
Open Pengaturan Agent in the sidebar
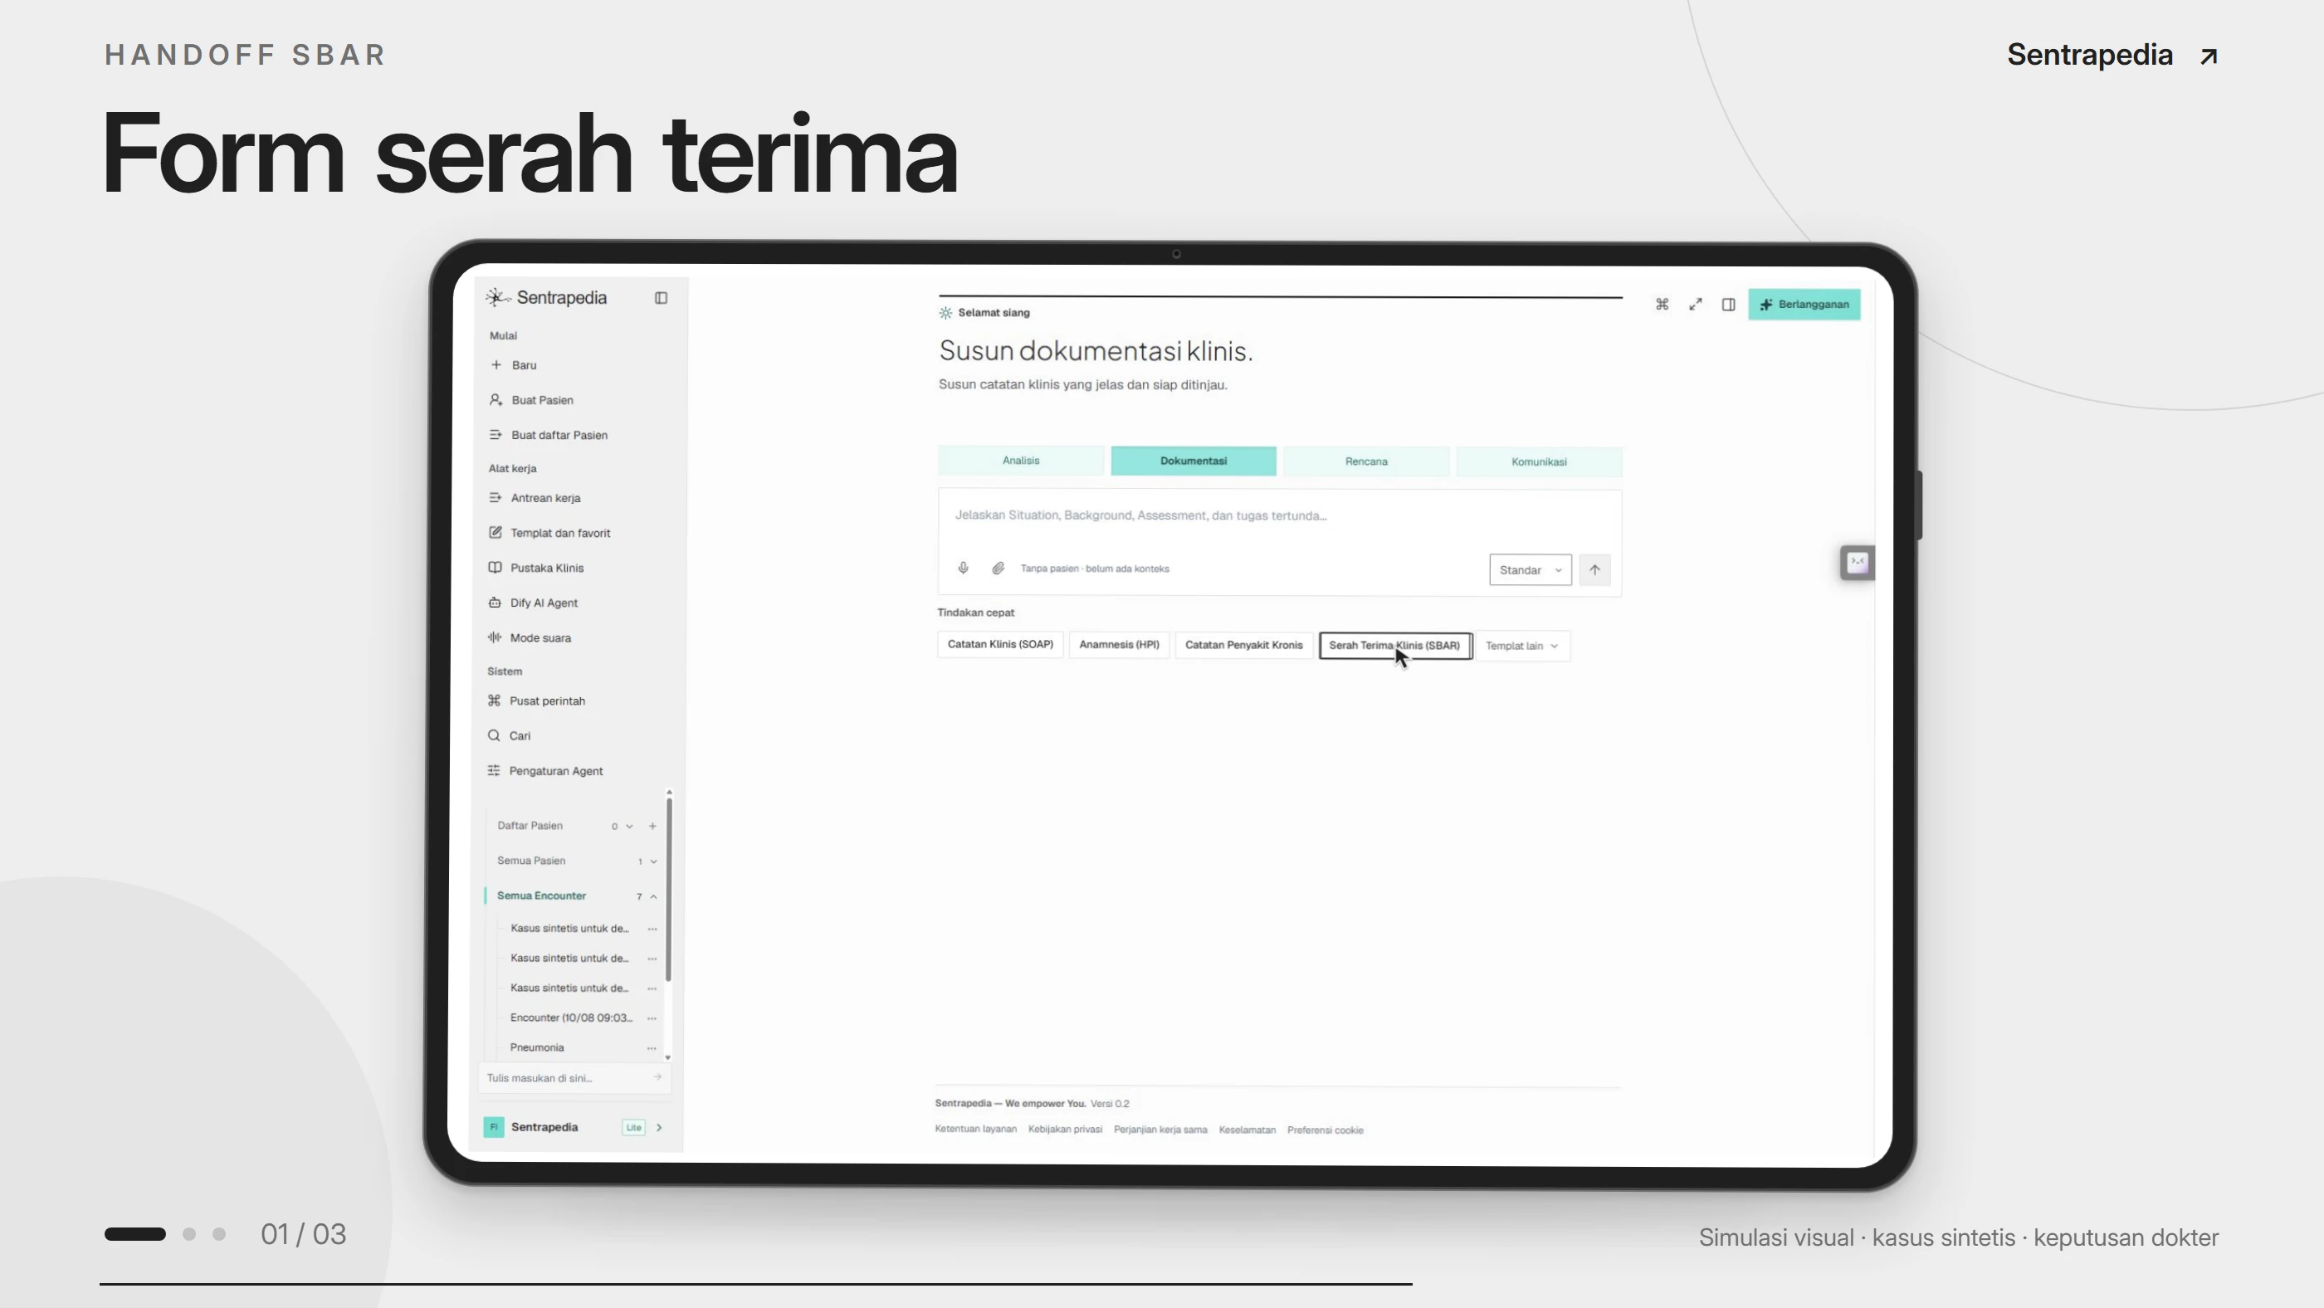tap(545, 771)
